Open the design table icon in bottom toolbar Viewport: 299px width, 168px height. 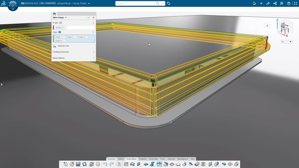pos(126,164)
